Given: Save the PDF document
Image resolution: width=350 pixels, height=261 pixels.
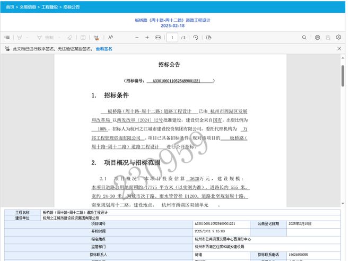Looking at the screenshot, I should 328,38.
